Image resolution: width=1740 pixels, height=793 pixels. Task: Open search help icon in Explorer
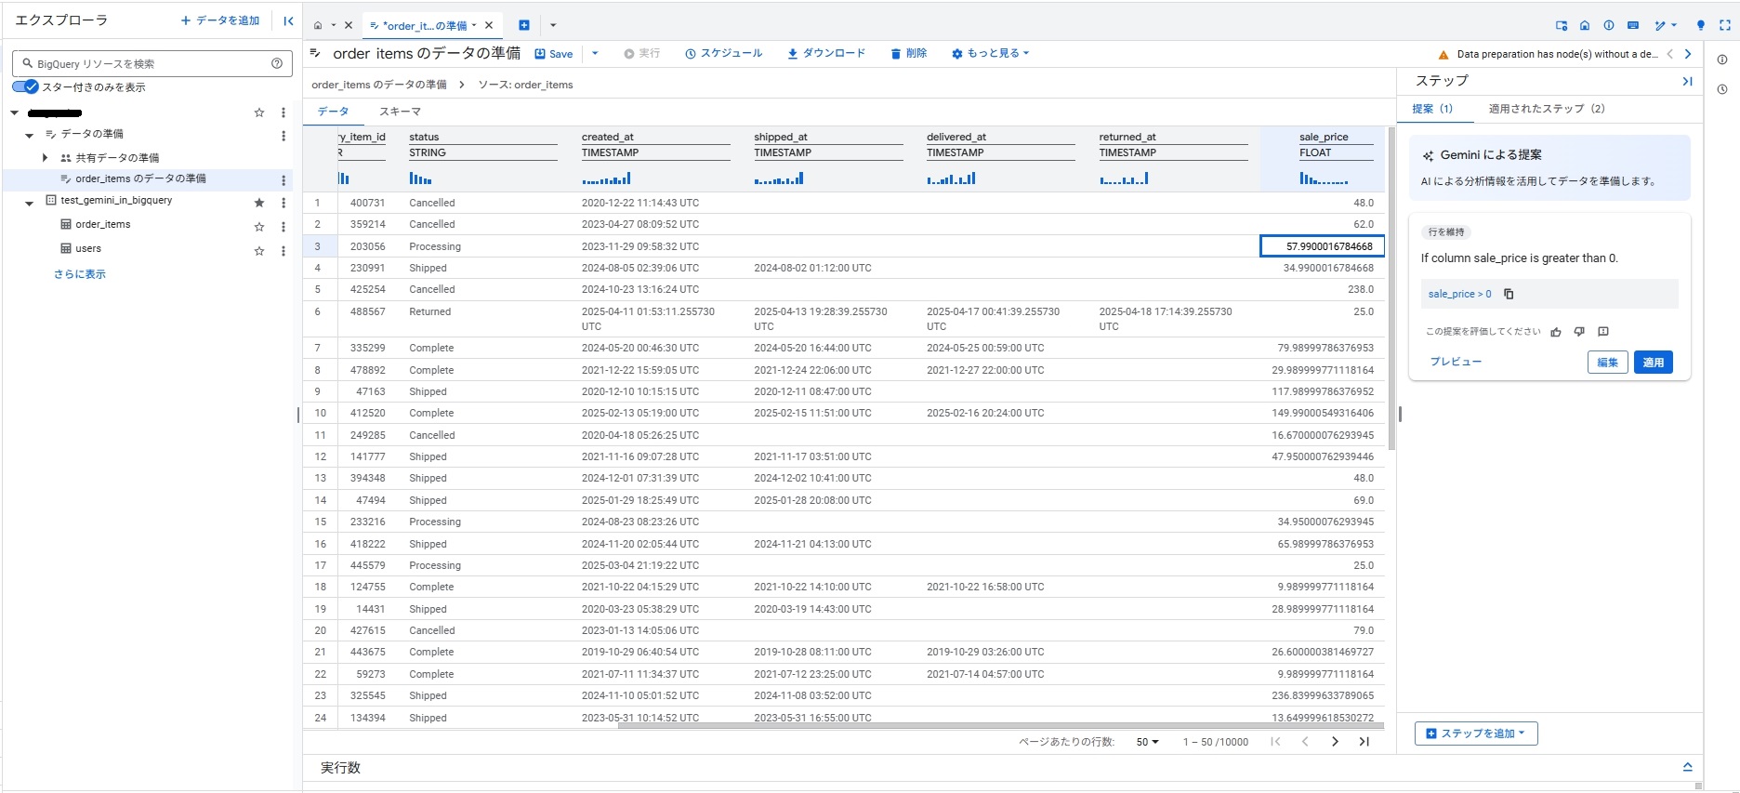276,63
